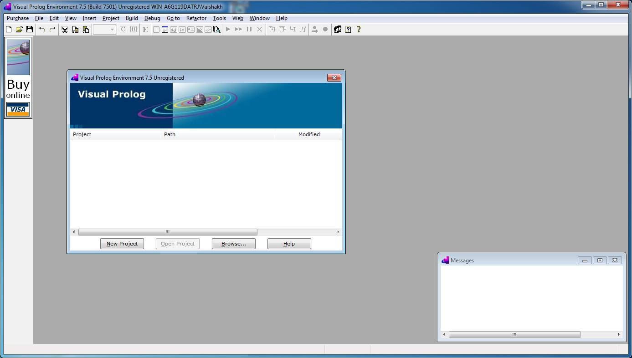Click the C compile toolbar icon
This screenshot has height=358, width=632.
123,29
